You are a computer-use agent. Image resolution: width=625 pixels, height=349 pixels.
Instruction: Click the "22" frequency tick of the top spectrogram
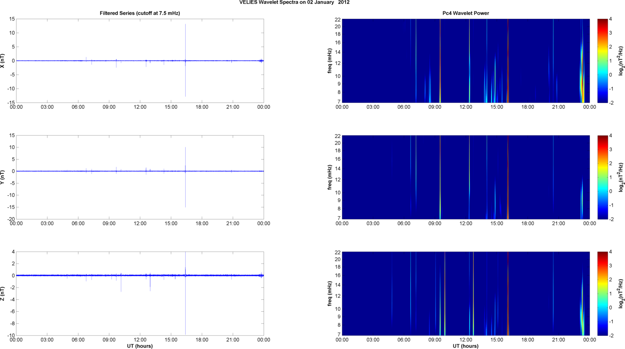point(338,19)
